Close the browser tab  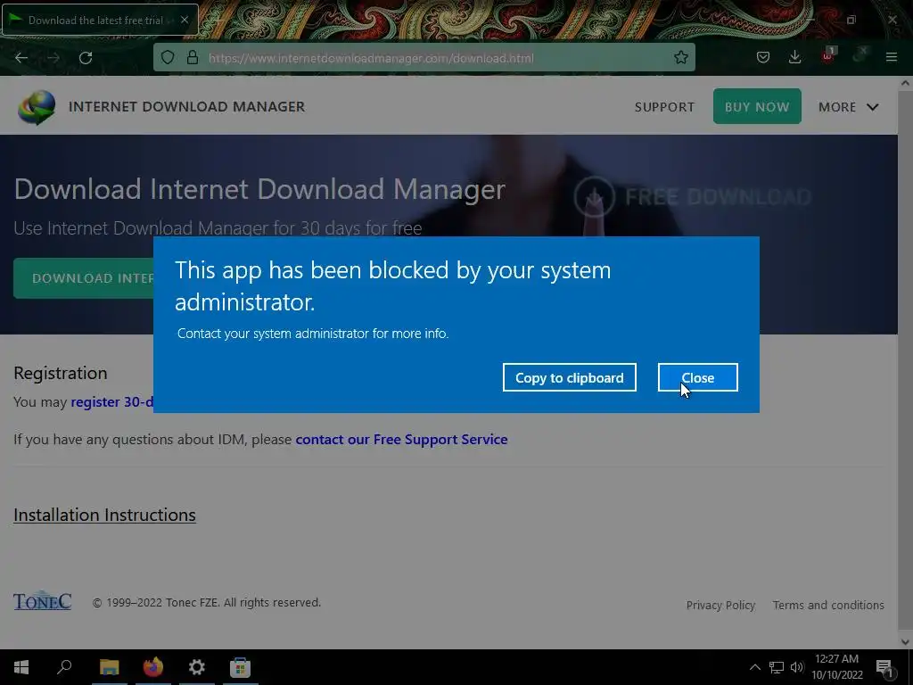[184, 20]
